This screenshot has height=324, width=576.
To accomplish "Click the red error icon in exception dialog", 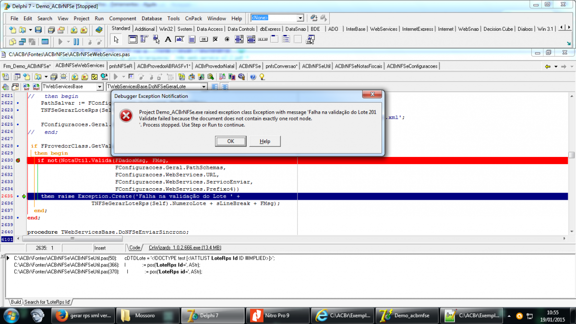I will pos(126,115).
